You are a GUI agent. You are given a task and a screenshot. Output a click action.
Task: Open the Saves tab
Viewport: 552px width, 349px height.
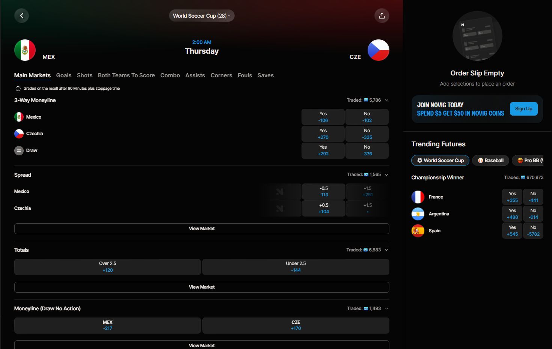(265, 75)
